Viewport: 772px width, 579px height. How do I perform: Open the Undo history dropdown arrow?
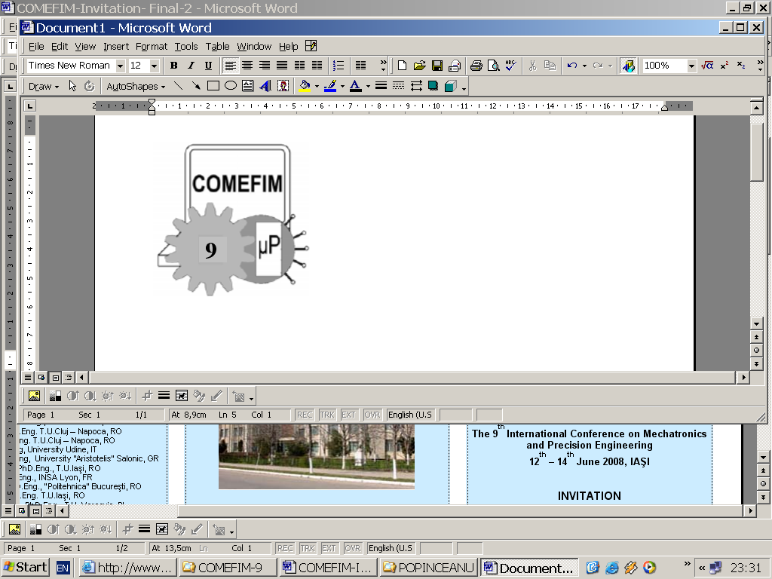(x=584, y=66)
